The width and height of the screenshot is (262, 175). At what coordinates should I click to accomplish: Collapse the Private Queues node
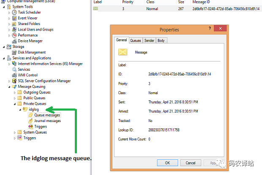(x=15, y=104)
